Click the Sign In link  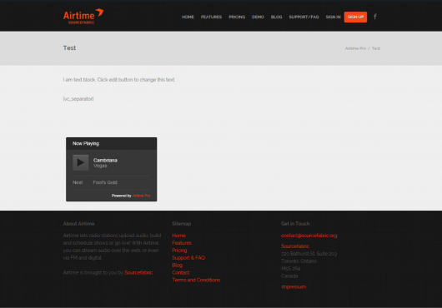(334, 17)
